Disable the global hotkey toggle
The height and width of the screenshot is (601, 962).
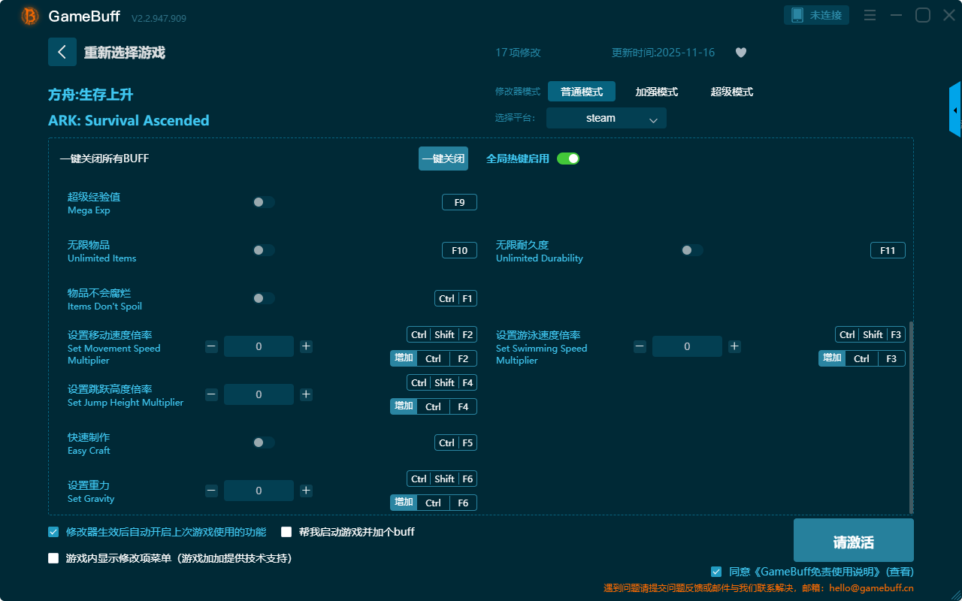pyautogui.click(x=568, y=159)
